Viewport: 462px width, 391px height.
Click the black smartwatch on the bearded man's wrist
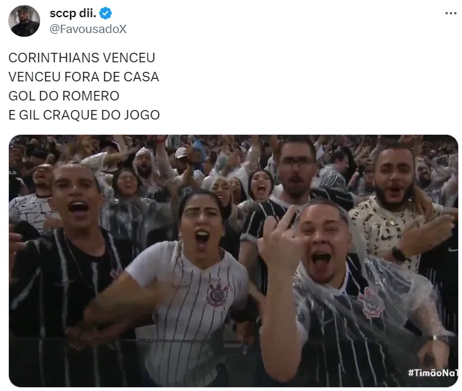399,254
